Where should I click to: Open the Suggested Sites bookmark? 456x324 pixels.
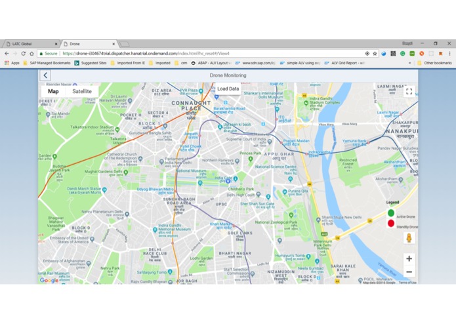click(91, 63)
